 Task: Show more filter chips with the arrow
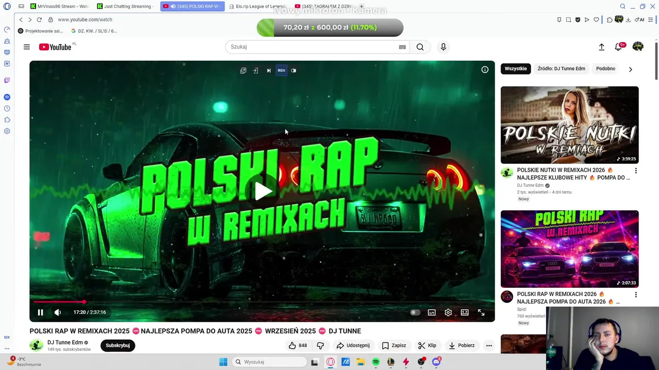(x=631, y=69)
